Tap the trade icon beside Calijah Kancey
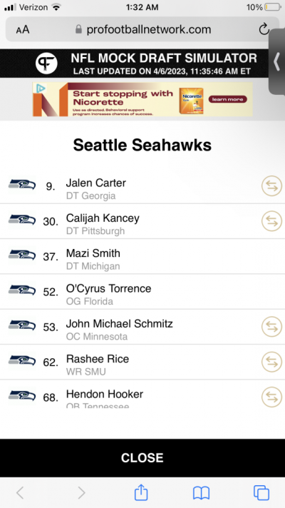 271,221
